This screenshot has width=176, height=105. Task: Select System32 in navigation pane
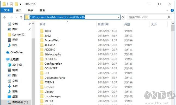(18, 35)
